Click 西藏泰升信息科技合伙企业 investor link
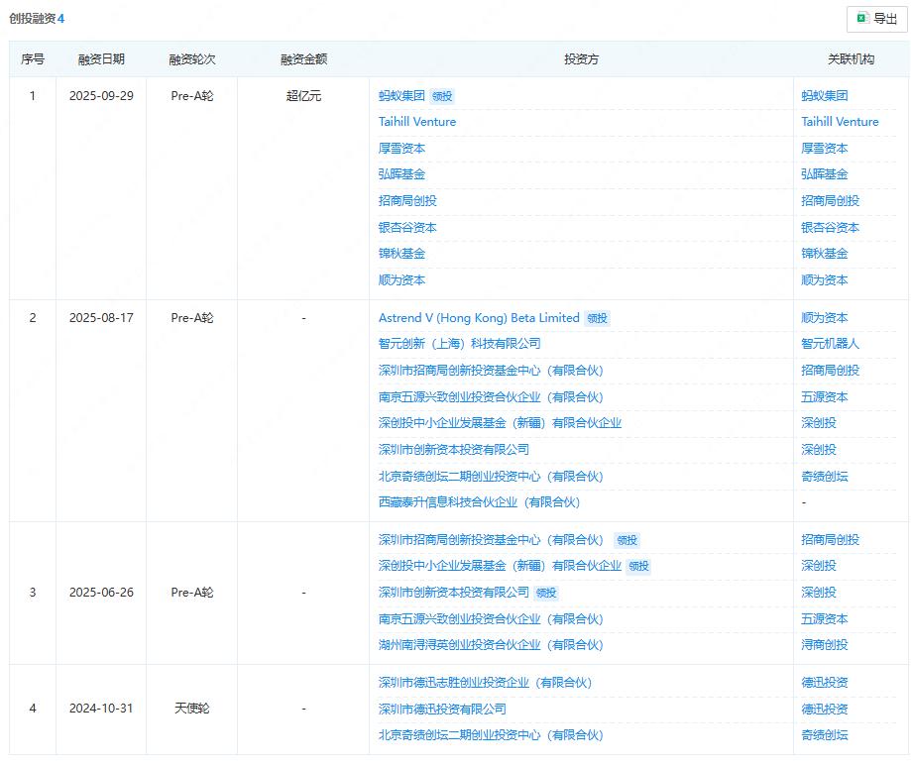The image size is (911, 767). (479, 502)
